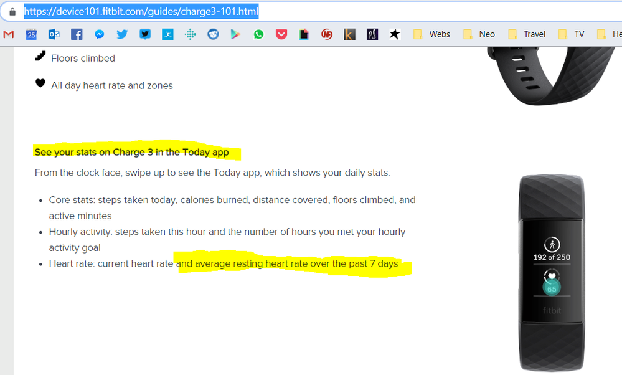
Task: Open the Google Calendar bookmark
Action: pos(31,34)
